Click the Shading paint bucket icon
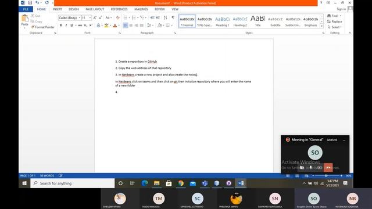372x209 pixels. click(159, 26)
